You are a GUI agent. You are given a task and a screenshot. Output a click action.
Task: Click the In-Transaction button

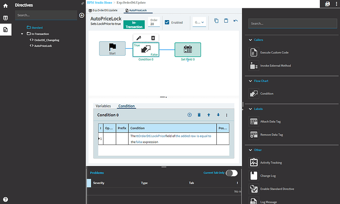click(x=134, y=25)
